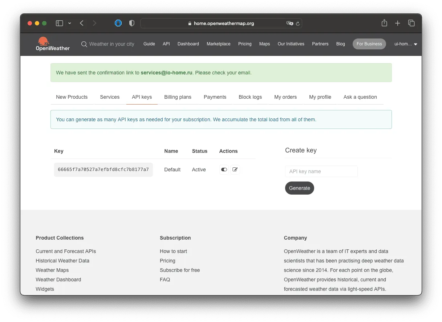The image size is (442, 322).
Task: Go back to previous page arrow
Action: [82, 23]
